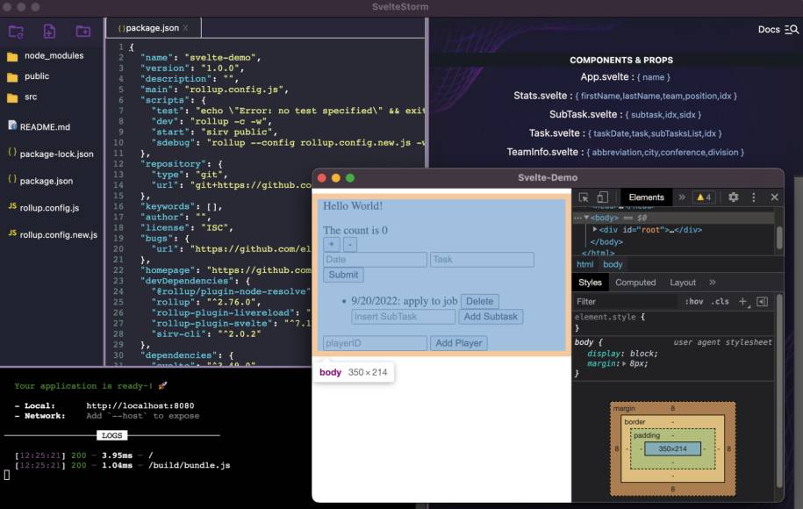Click the new file icon in the explorer toolbar

[49, 32]
